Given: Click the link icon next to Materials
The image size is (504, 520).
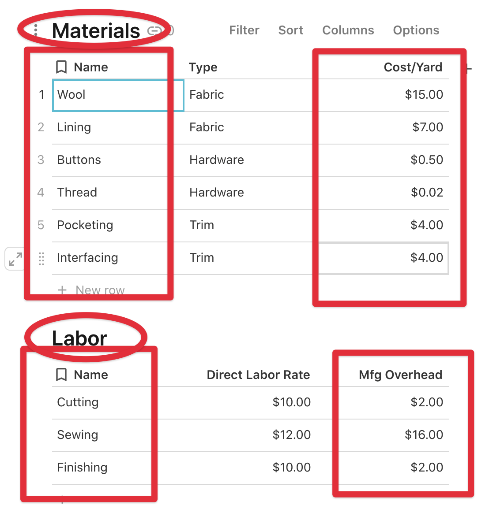Looking at the screenshot, I should point(154,30).
